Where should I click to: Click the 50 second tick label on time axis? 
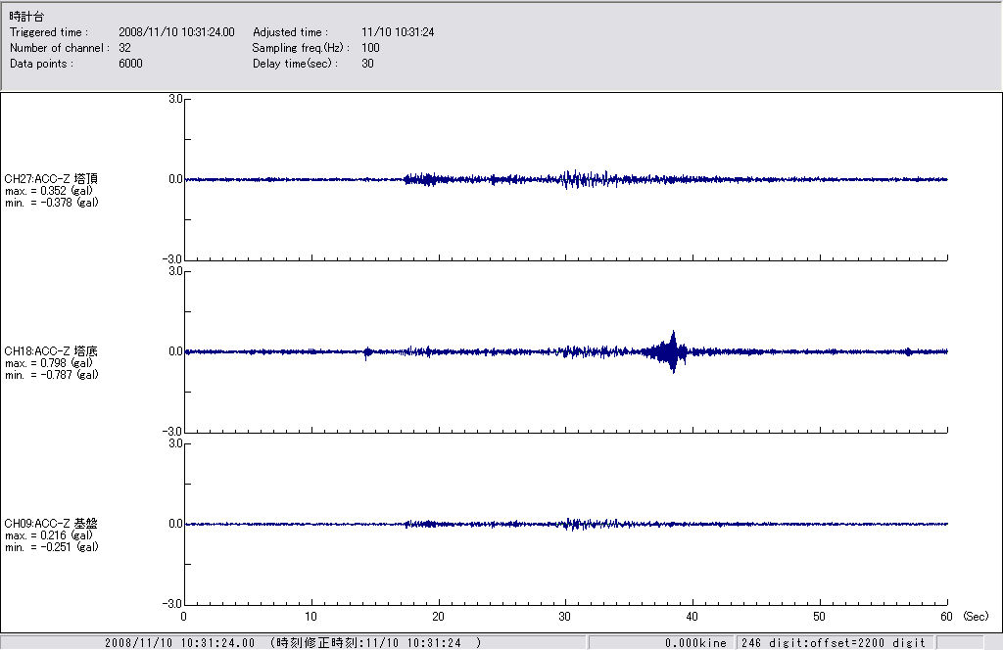point(820,617)
